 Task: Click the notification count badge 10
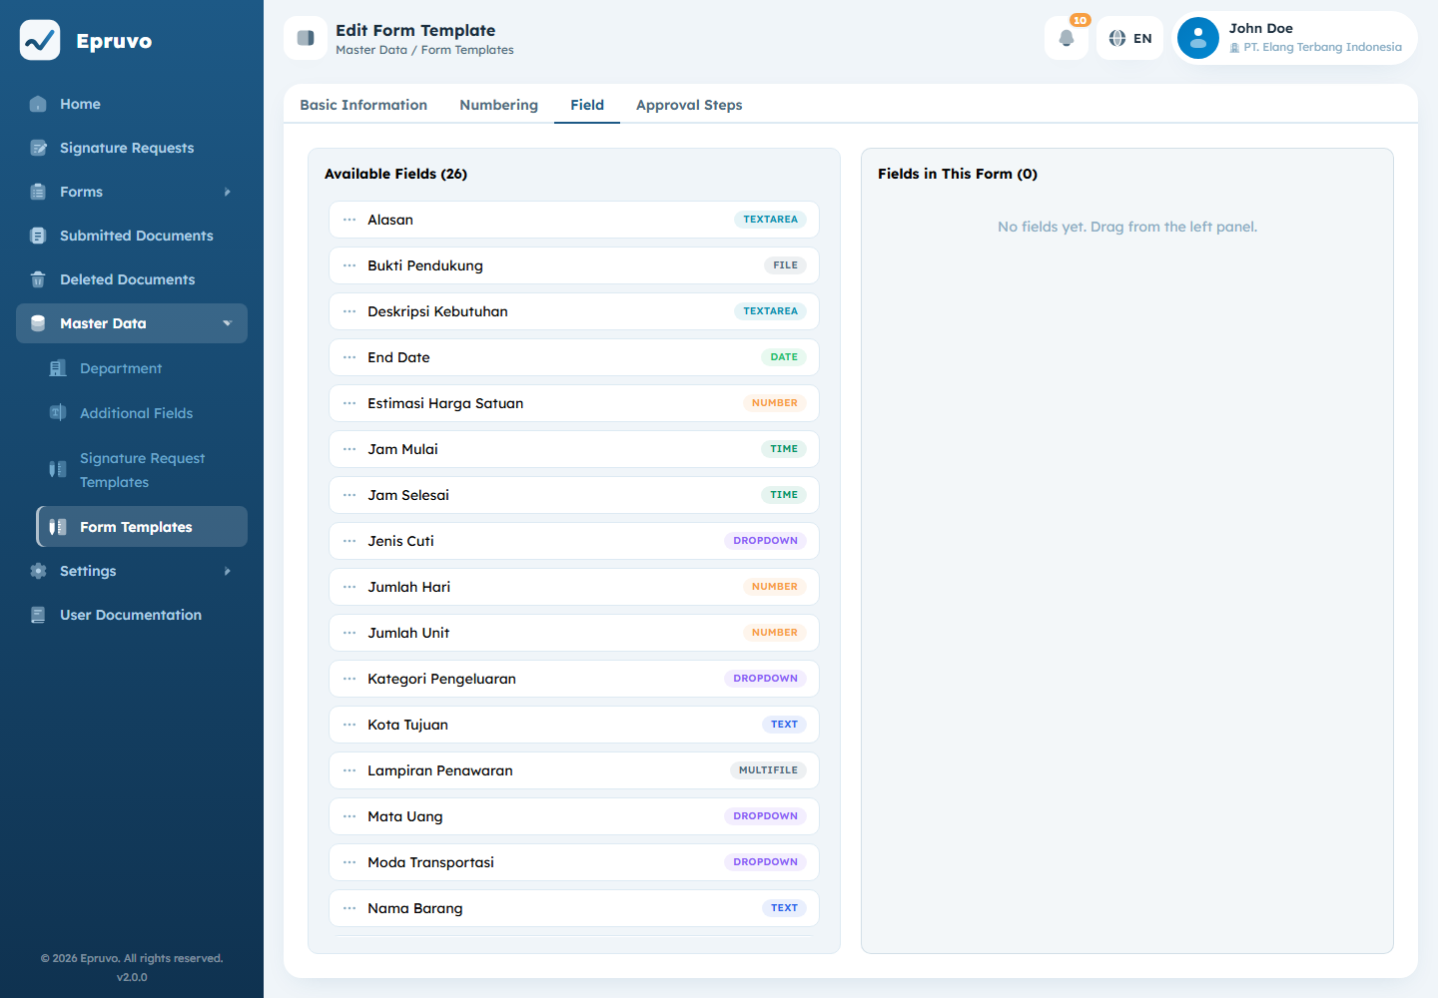[1079, 20]
